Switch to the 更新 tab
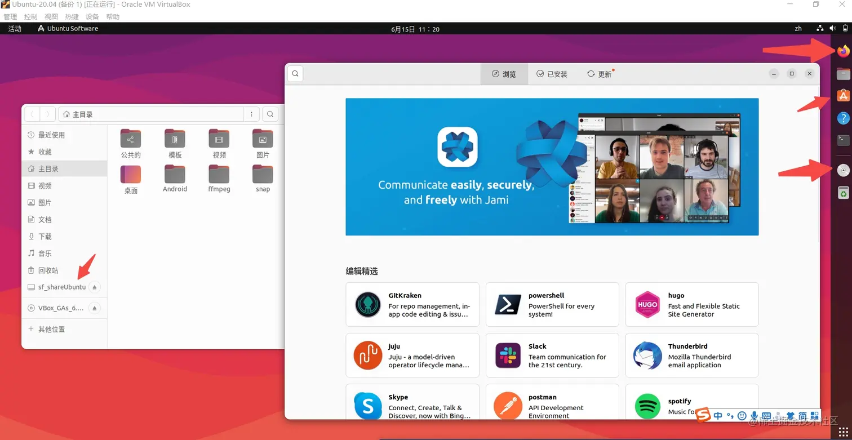The image size is (852, 440). (x=600, y=74)
